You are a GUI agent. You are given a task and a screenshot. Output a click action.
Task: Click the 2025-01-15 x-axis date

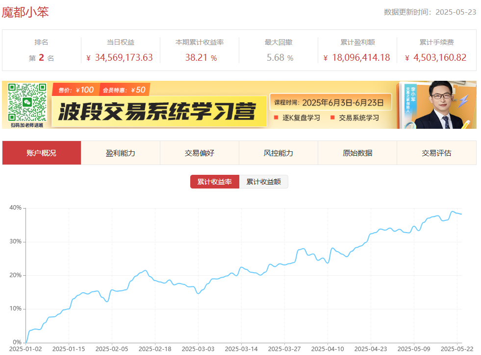click(x=69, y=349)
